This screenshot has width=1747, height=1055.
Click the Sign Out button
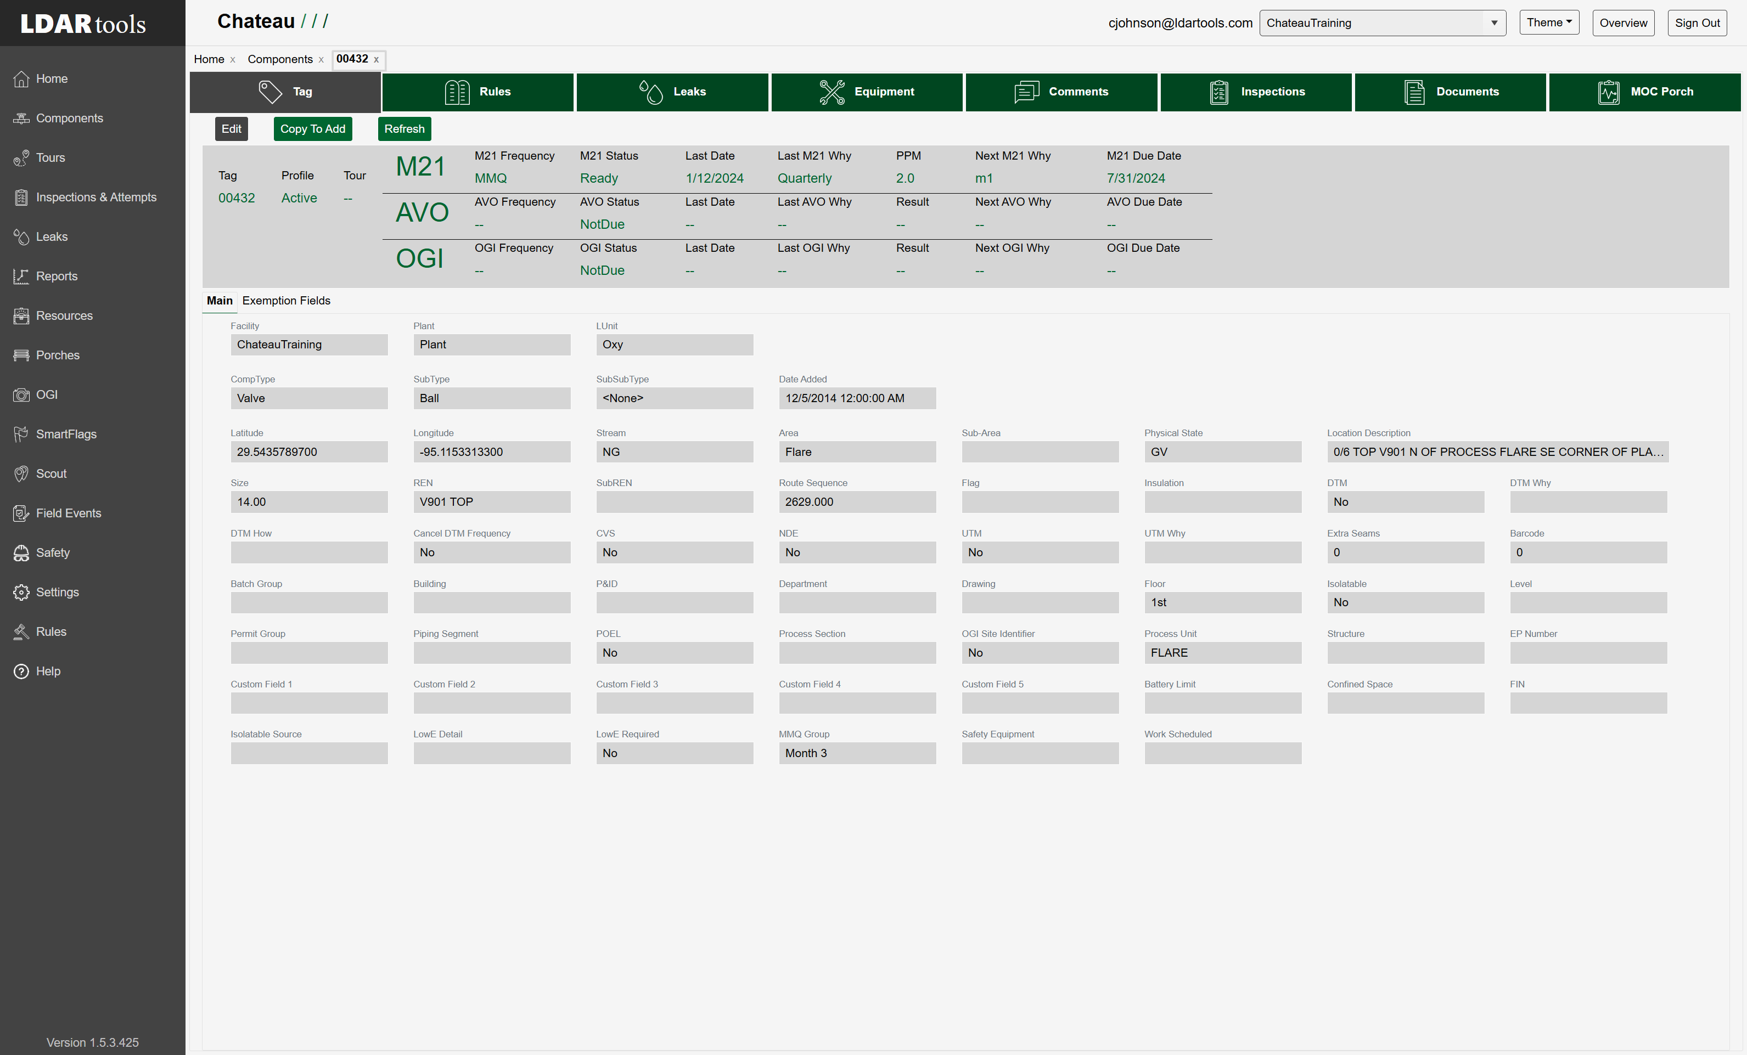[1697, 22]
